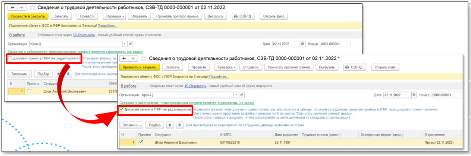Click the open-organization icon beside Крон-Ц in front window

(241, 95)
